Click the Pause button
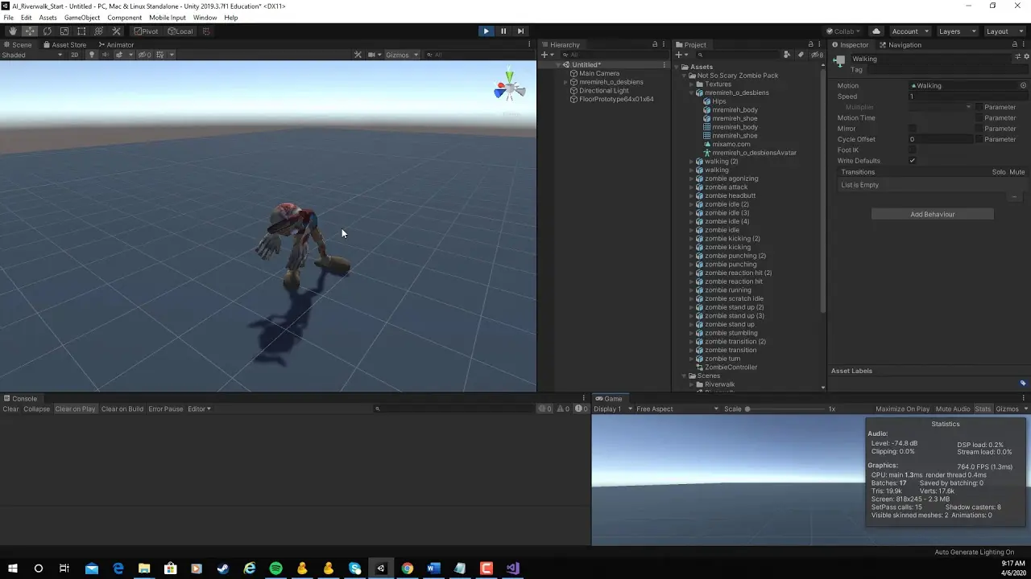1031x579 pixels. pyautogui.click(x=503, y=31)
